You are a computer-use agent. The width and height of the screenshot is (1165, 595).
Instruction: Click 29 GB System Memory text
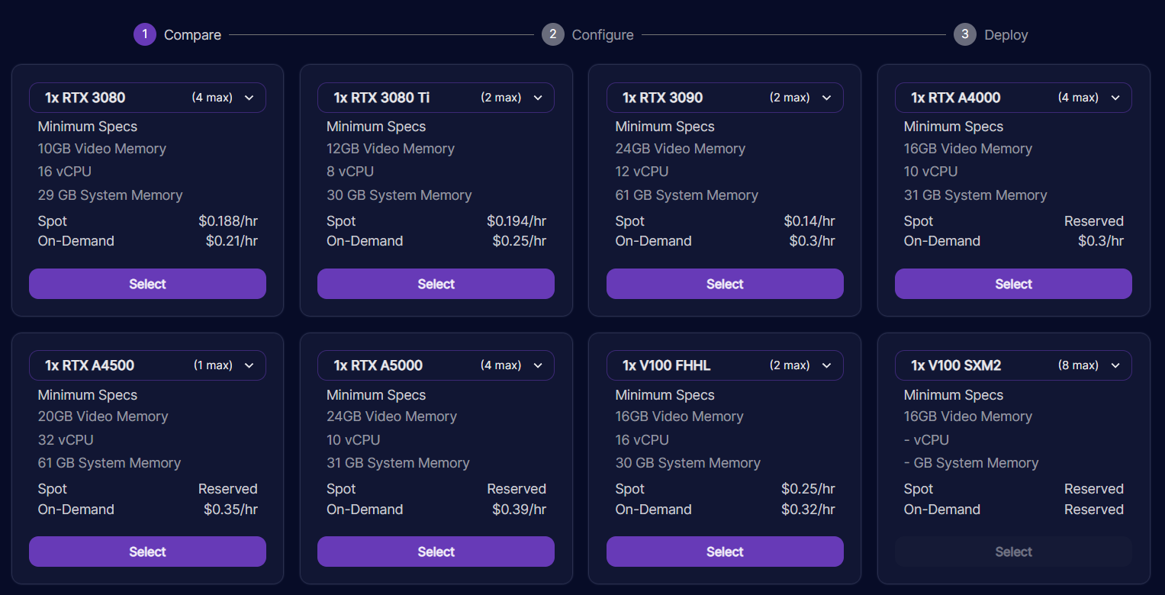[111, 195]
